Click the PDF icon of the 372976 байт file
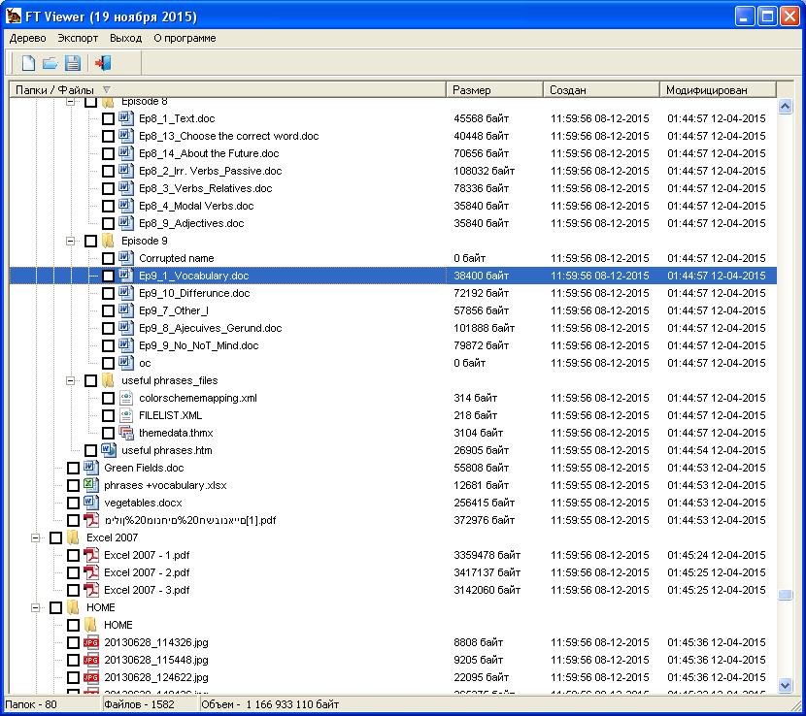806x716 pixels. coord(91,520)
